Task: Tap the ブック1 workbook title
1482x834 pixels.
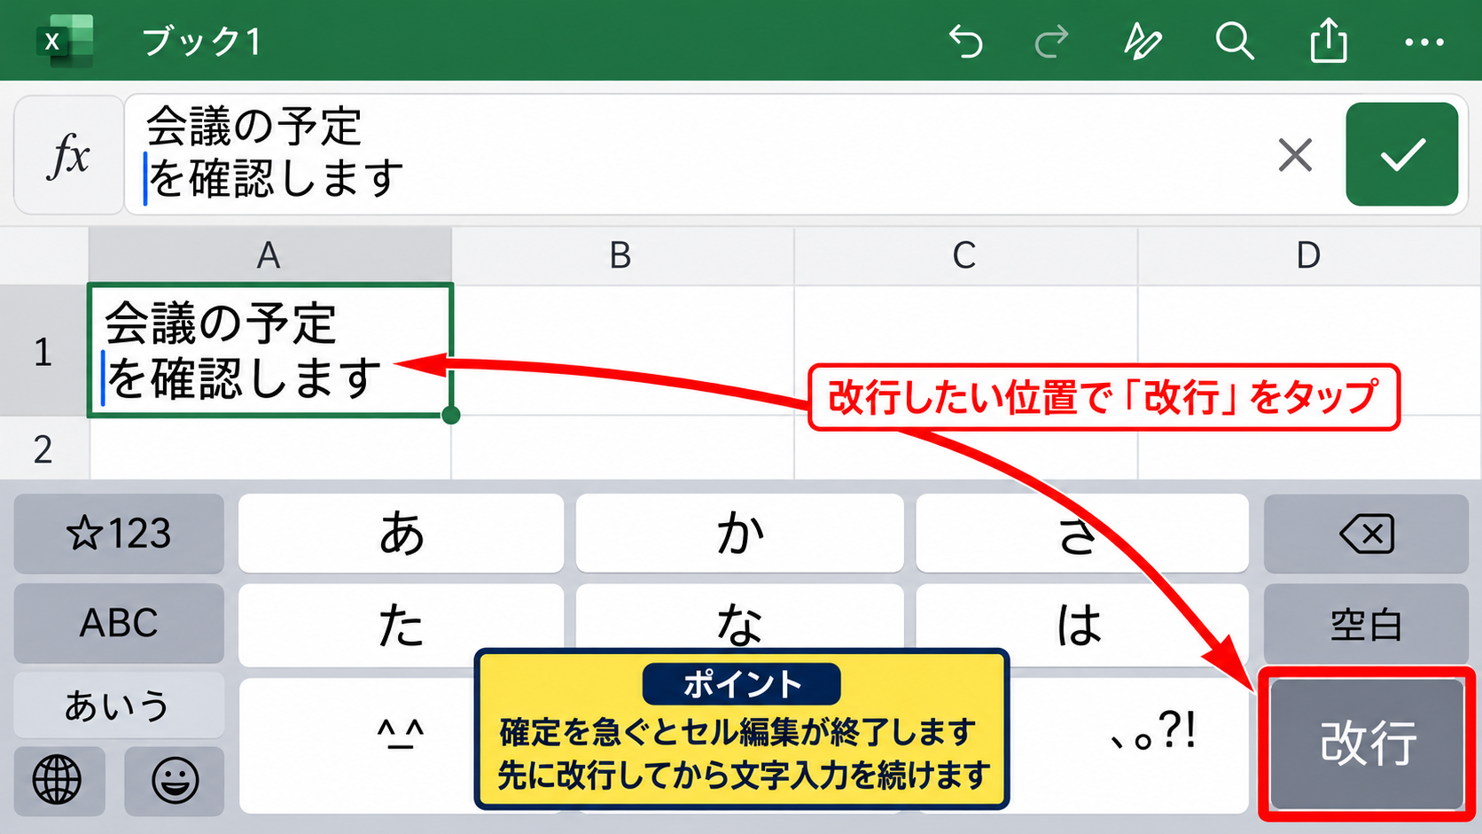Action: click(201, 42)
